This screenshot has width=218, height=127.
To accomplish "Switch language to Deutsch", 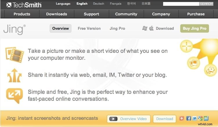I will point(98,4).
